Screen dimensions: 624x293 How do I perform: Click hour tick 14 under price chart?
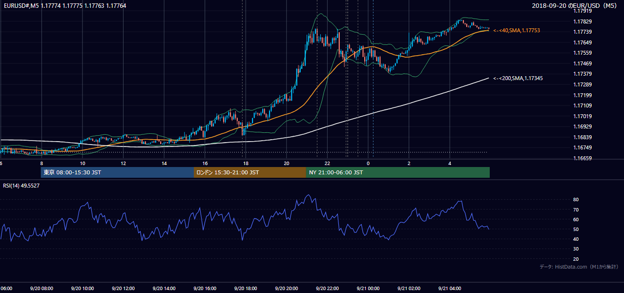(x=164, y=163)
